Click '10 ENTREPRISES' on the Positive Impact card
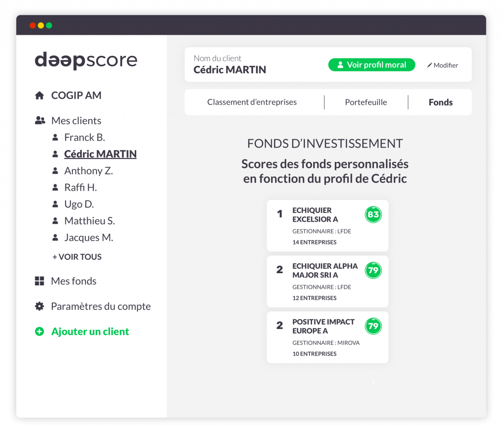The height and width of the screenshot is (434, 502). (314, 354)
